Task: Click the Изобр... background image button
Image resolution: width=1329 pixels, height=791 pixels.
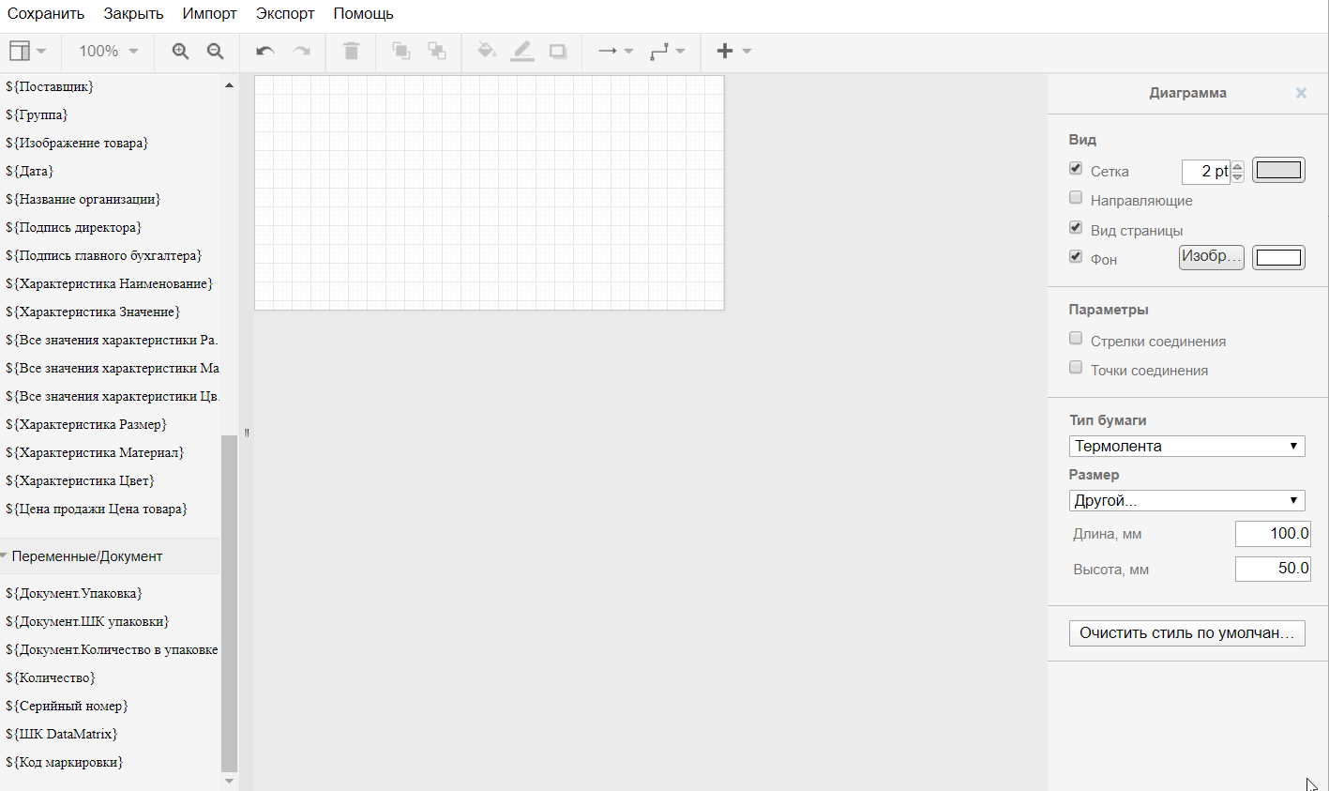Action: 1211,257
